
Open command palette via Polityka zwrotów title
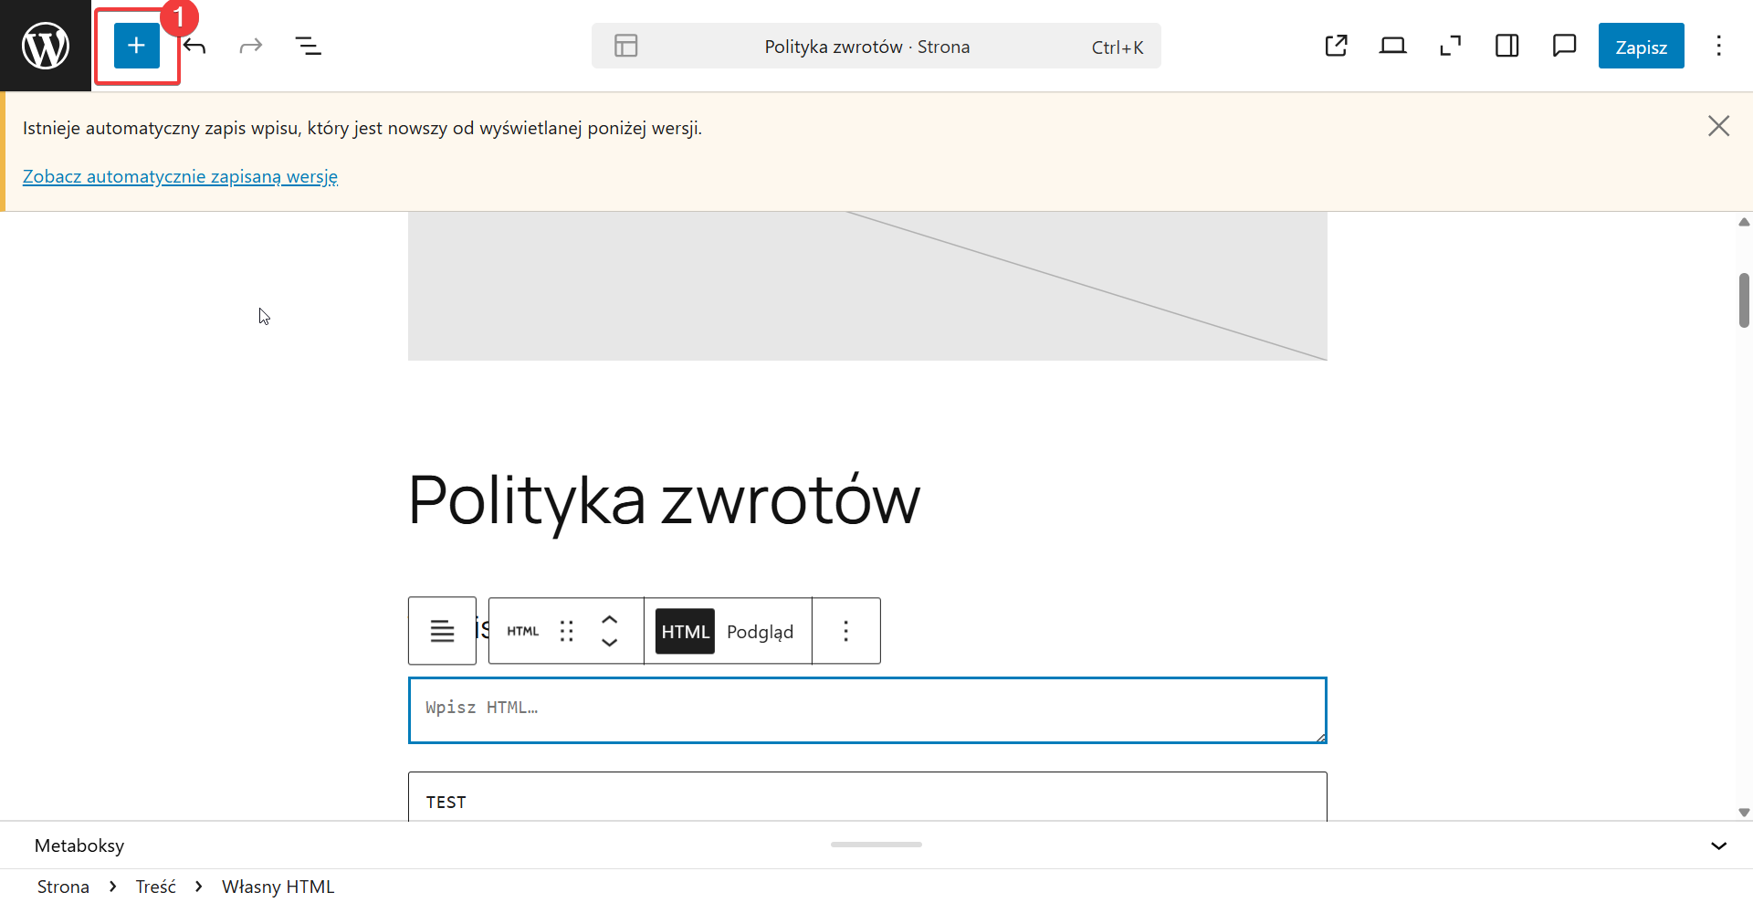(867, 47)
